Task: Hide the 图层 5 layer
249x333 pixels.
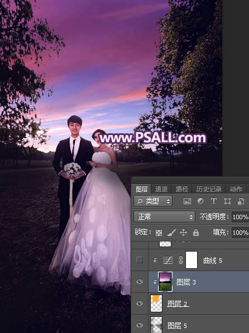Action: (140, 325)
